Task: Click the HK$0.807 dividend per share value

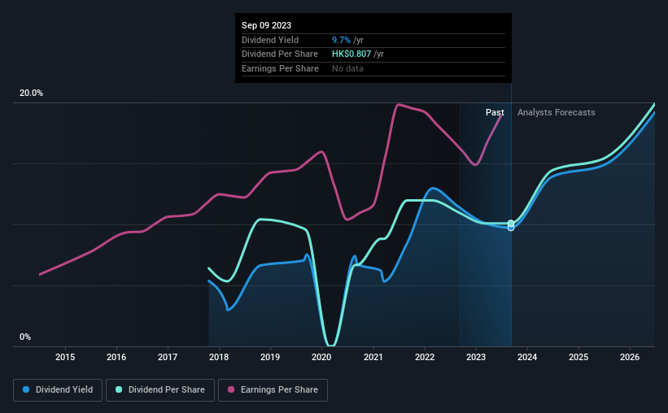Action: point(351,54)
